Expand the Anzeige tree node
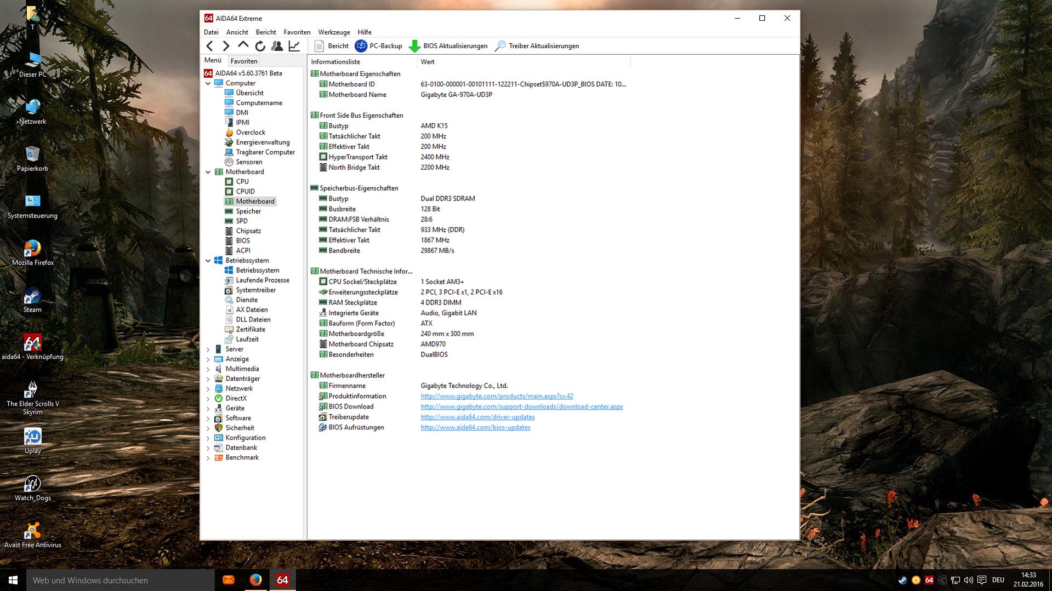Image resolution: width=1052 pixels, height=591 pixels. 208,359
